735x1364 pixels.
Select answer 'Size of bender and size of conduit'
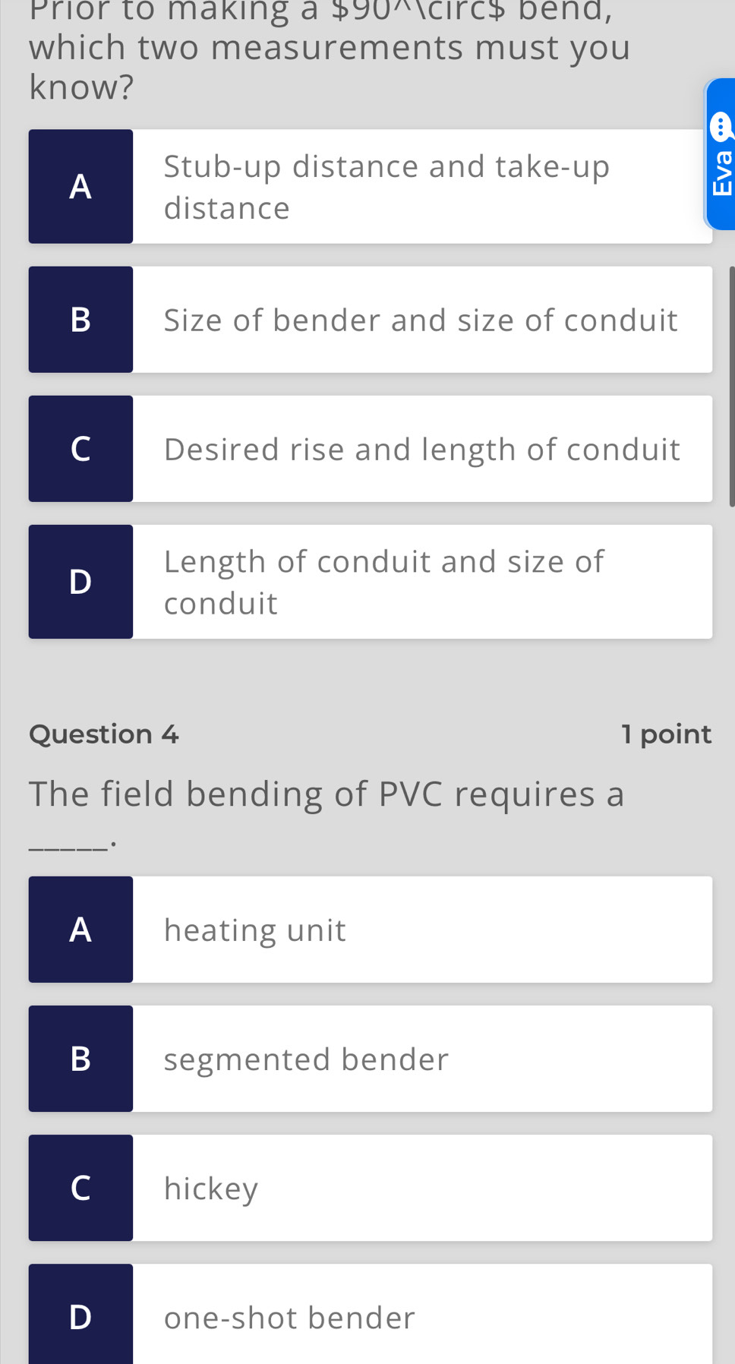click(x=422, y=319)
